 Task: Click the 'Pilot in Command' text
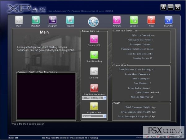click(141, 35)
